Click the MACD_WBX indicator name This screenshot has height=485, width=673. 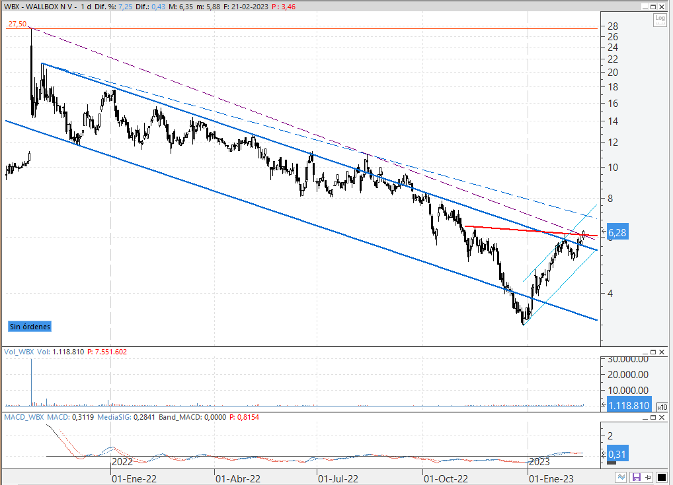point(24,417)
